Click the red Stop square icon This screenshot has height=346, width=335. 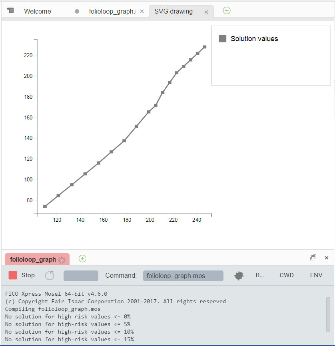coord(13,275)
